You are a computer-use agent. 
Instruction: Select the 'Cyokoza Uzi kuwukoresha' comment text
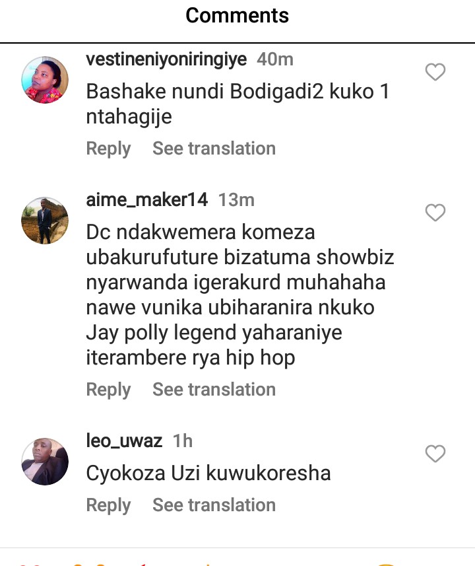coord(208,474)
